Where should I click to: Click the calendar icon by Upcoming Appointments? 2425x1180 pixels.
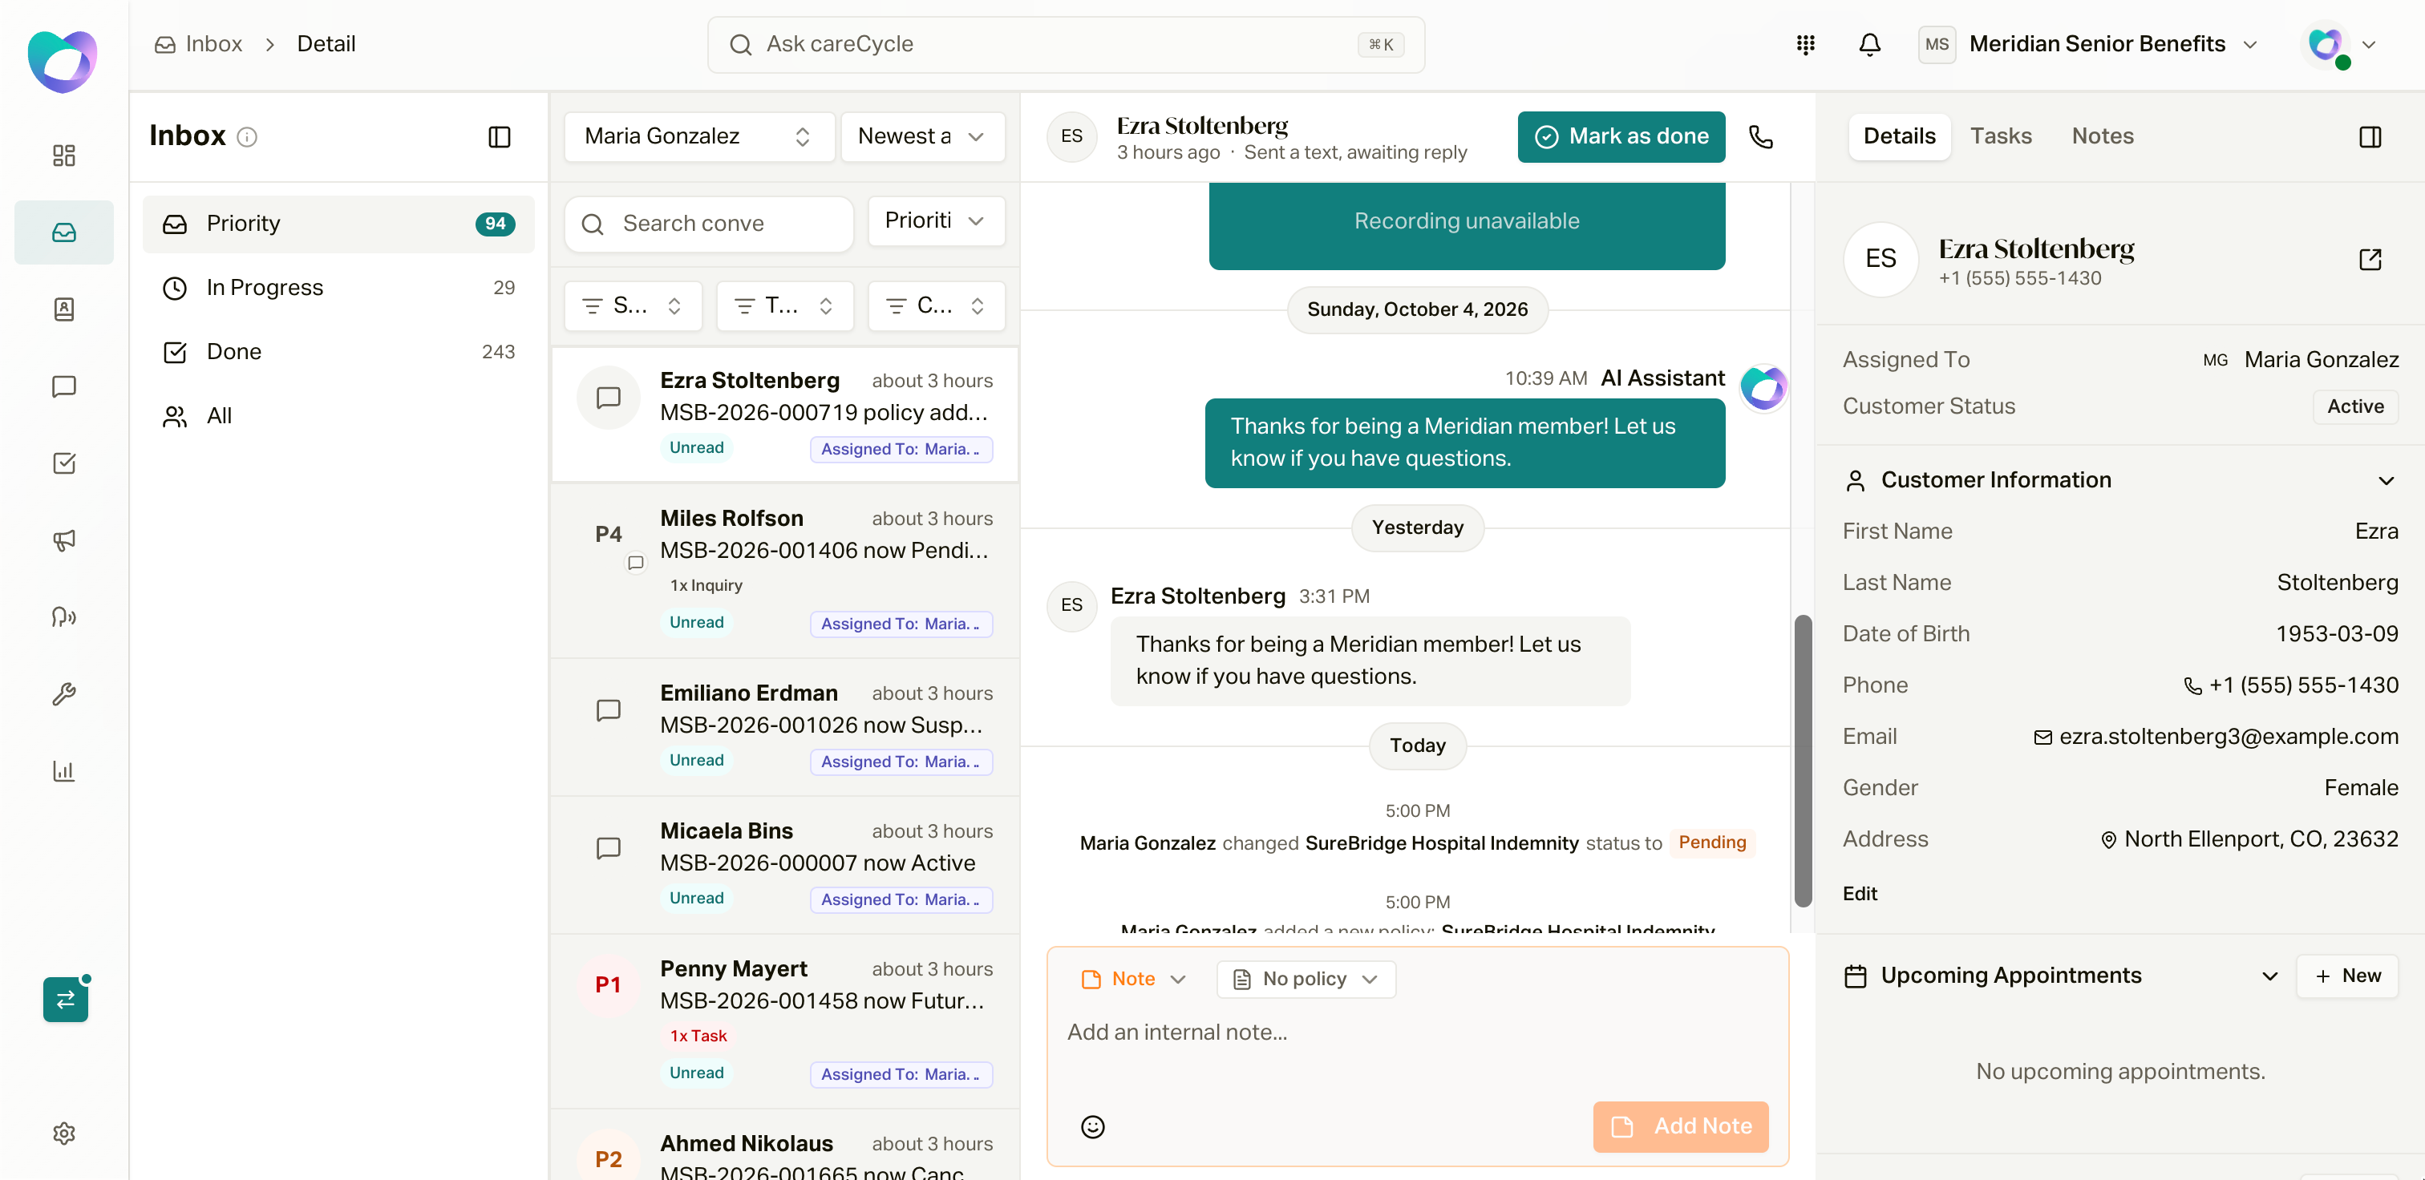(x=1855, y=976)
